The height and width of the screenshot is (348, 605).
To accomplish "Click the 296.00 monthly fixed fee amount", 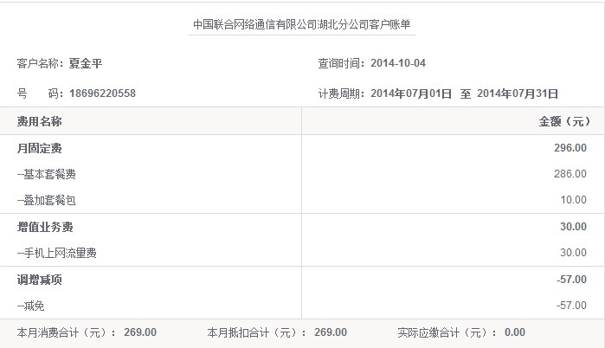I will [x=570, y=149].
